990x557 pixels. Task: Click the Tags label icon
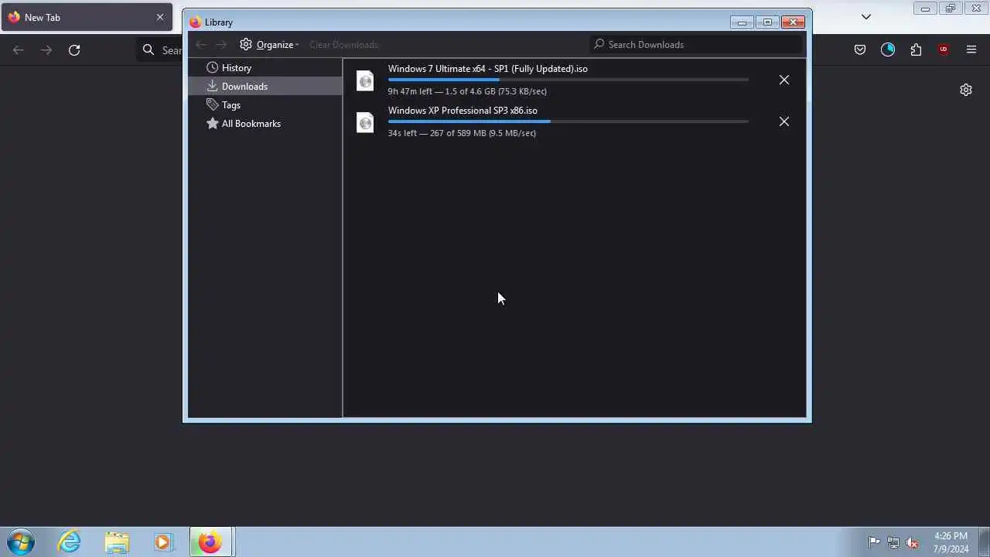(x=212, y=105)
